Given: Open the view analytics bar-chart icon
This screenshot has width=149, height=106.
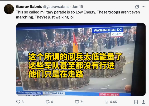Looking at the screenshot, I should pos(106,102).
